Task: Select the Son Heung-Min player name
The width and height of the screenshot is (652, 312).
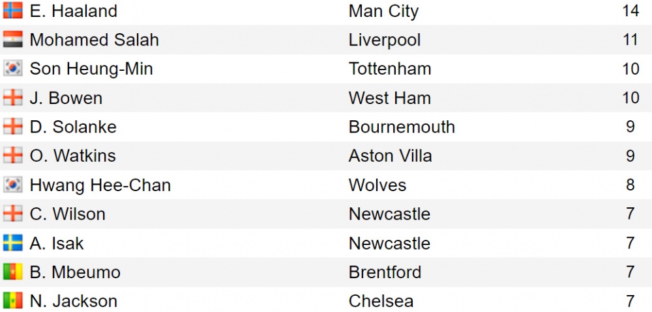Action: point(91,69)
